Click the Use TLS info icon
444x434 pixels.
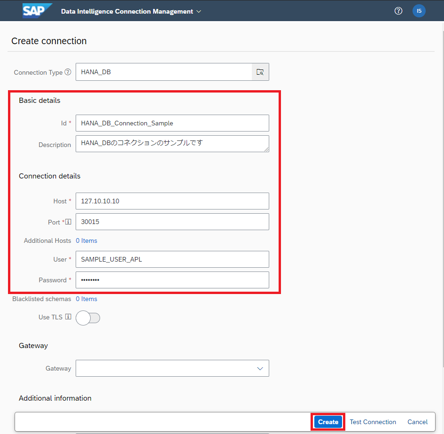coord(68,317)
